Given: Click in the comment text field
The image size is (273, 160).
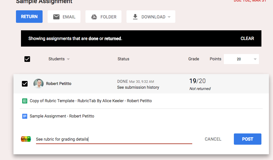Looking at the screenshot, I should (113, 139).
